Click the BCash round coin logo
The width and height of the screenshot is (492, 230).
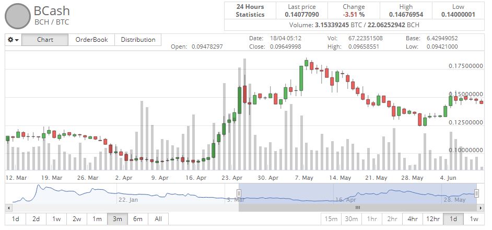click(18, 16)
